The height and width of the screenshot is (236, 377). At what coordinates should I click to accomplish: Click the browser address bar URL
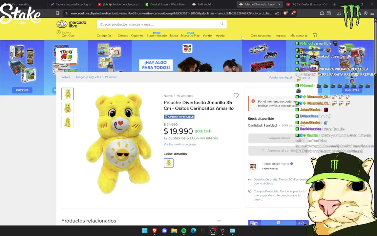171,13
